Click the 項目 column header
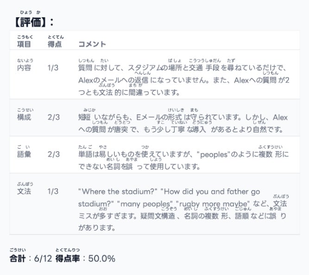The width and height of the screenshot is (309, 275). tap(24, 44)
